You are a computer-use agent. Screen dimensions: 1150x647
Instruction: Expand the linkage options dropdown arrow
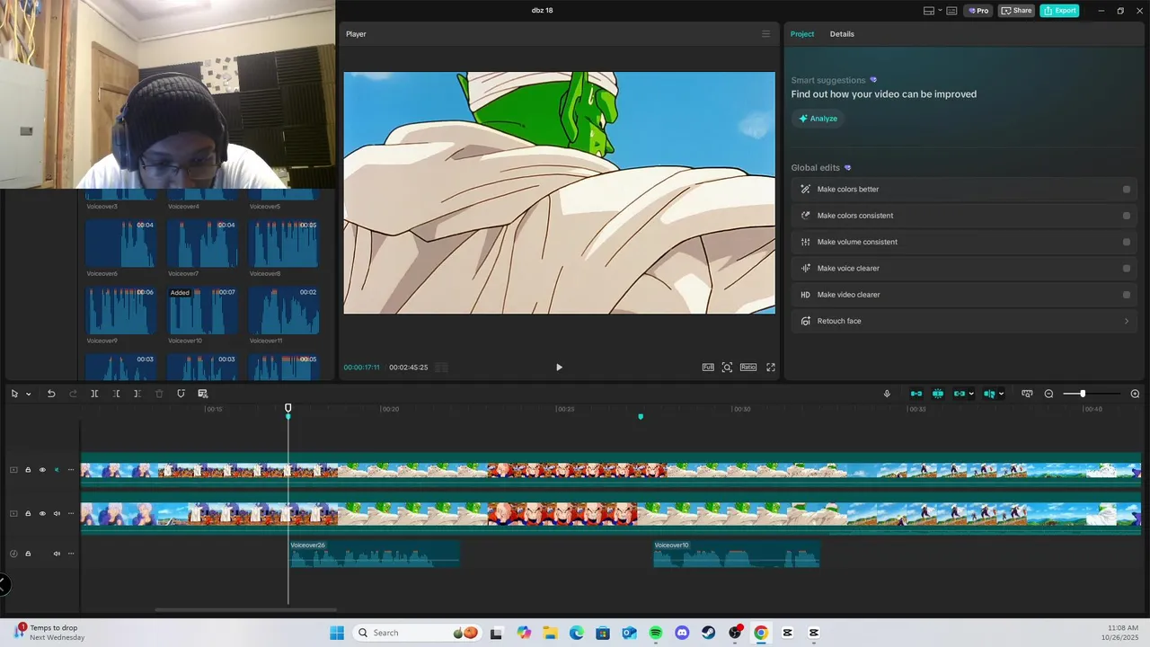(971, 394)
